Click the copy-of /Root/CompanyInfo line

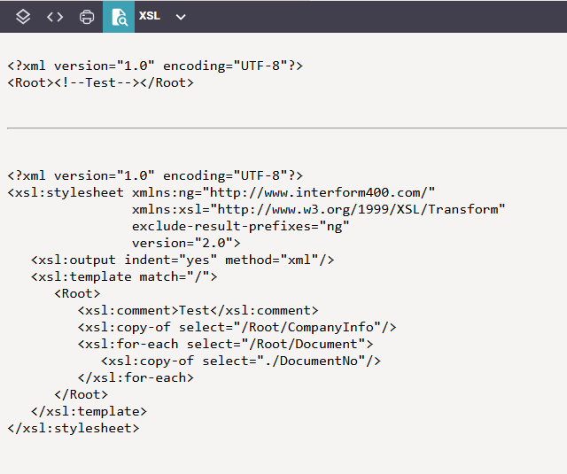pyautogui.click(x=237, y=327)
